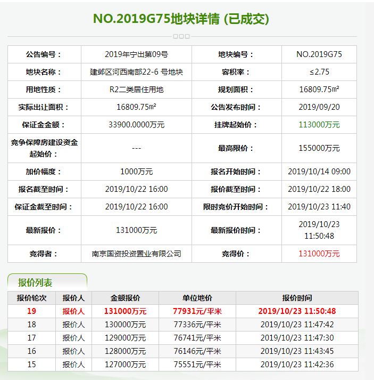Image resolution: width=374 pixels, height=380 pixels.
Task: Select registration start time 2019/10/14 09:00
Action: (x=319, y=172)
